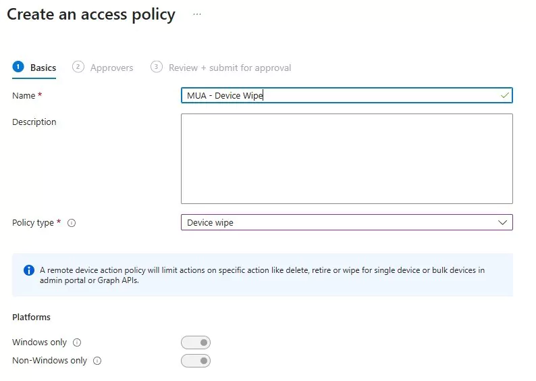536x381 pixels.
Task: Click the Create an access policy title
Action: tap(91, 14)
